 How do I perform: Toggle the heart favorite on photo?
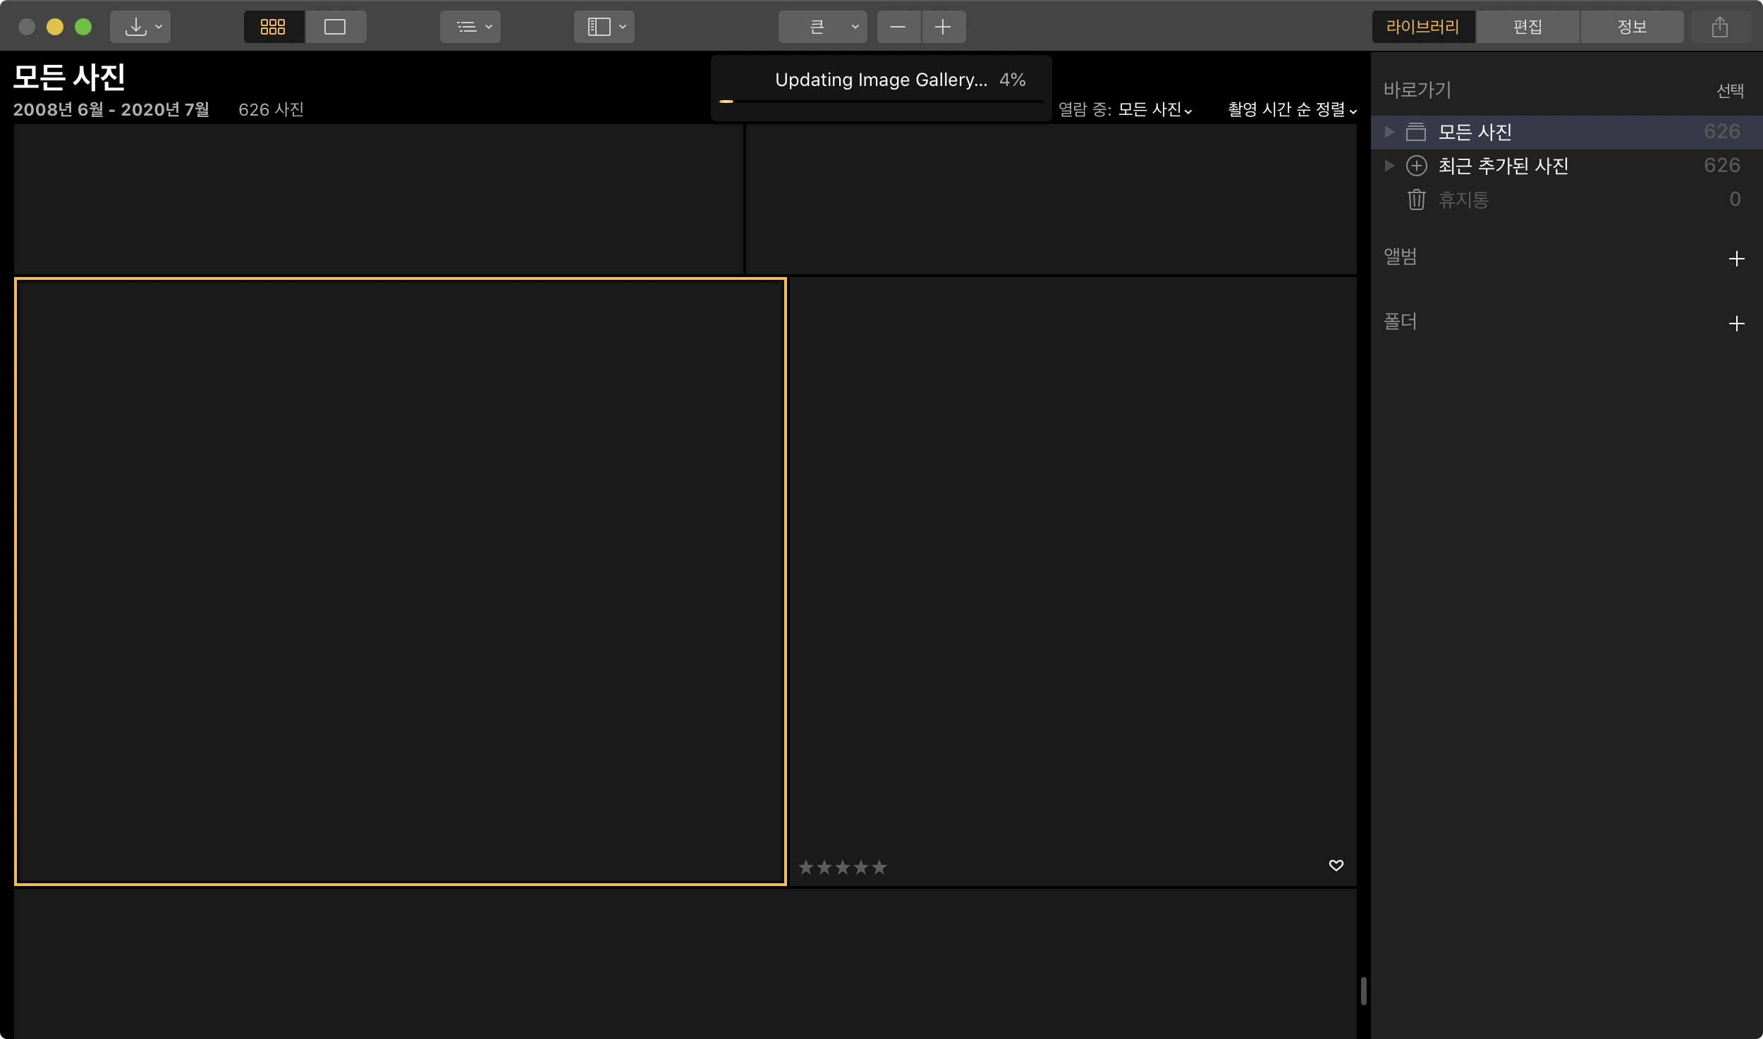pos(1336,865)
